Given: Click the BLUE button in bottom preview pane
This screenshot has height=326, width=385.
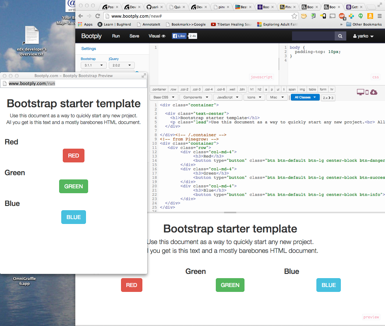Looking at the screenshot, I should click(x=329, y=285).
